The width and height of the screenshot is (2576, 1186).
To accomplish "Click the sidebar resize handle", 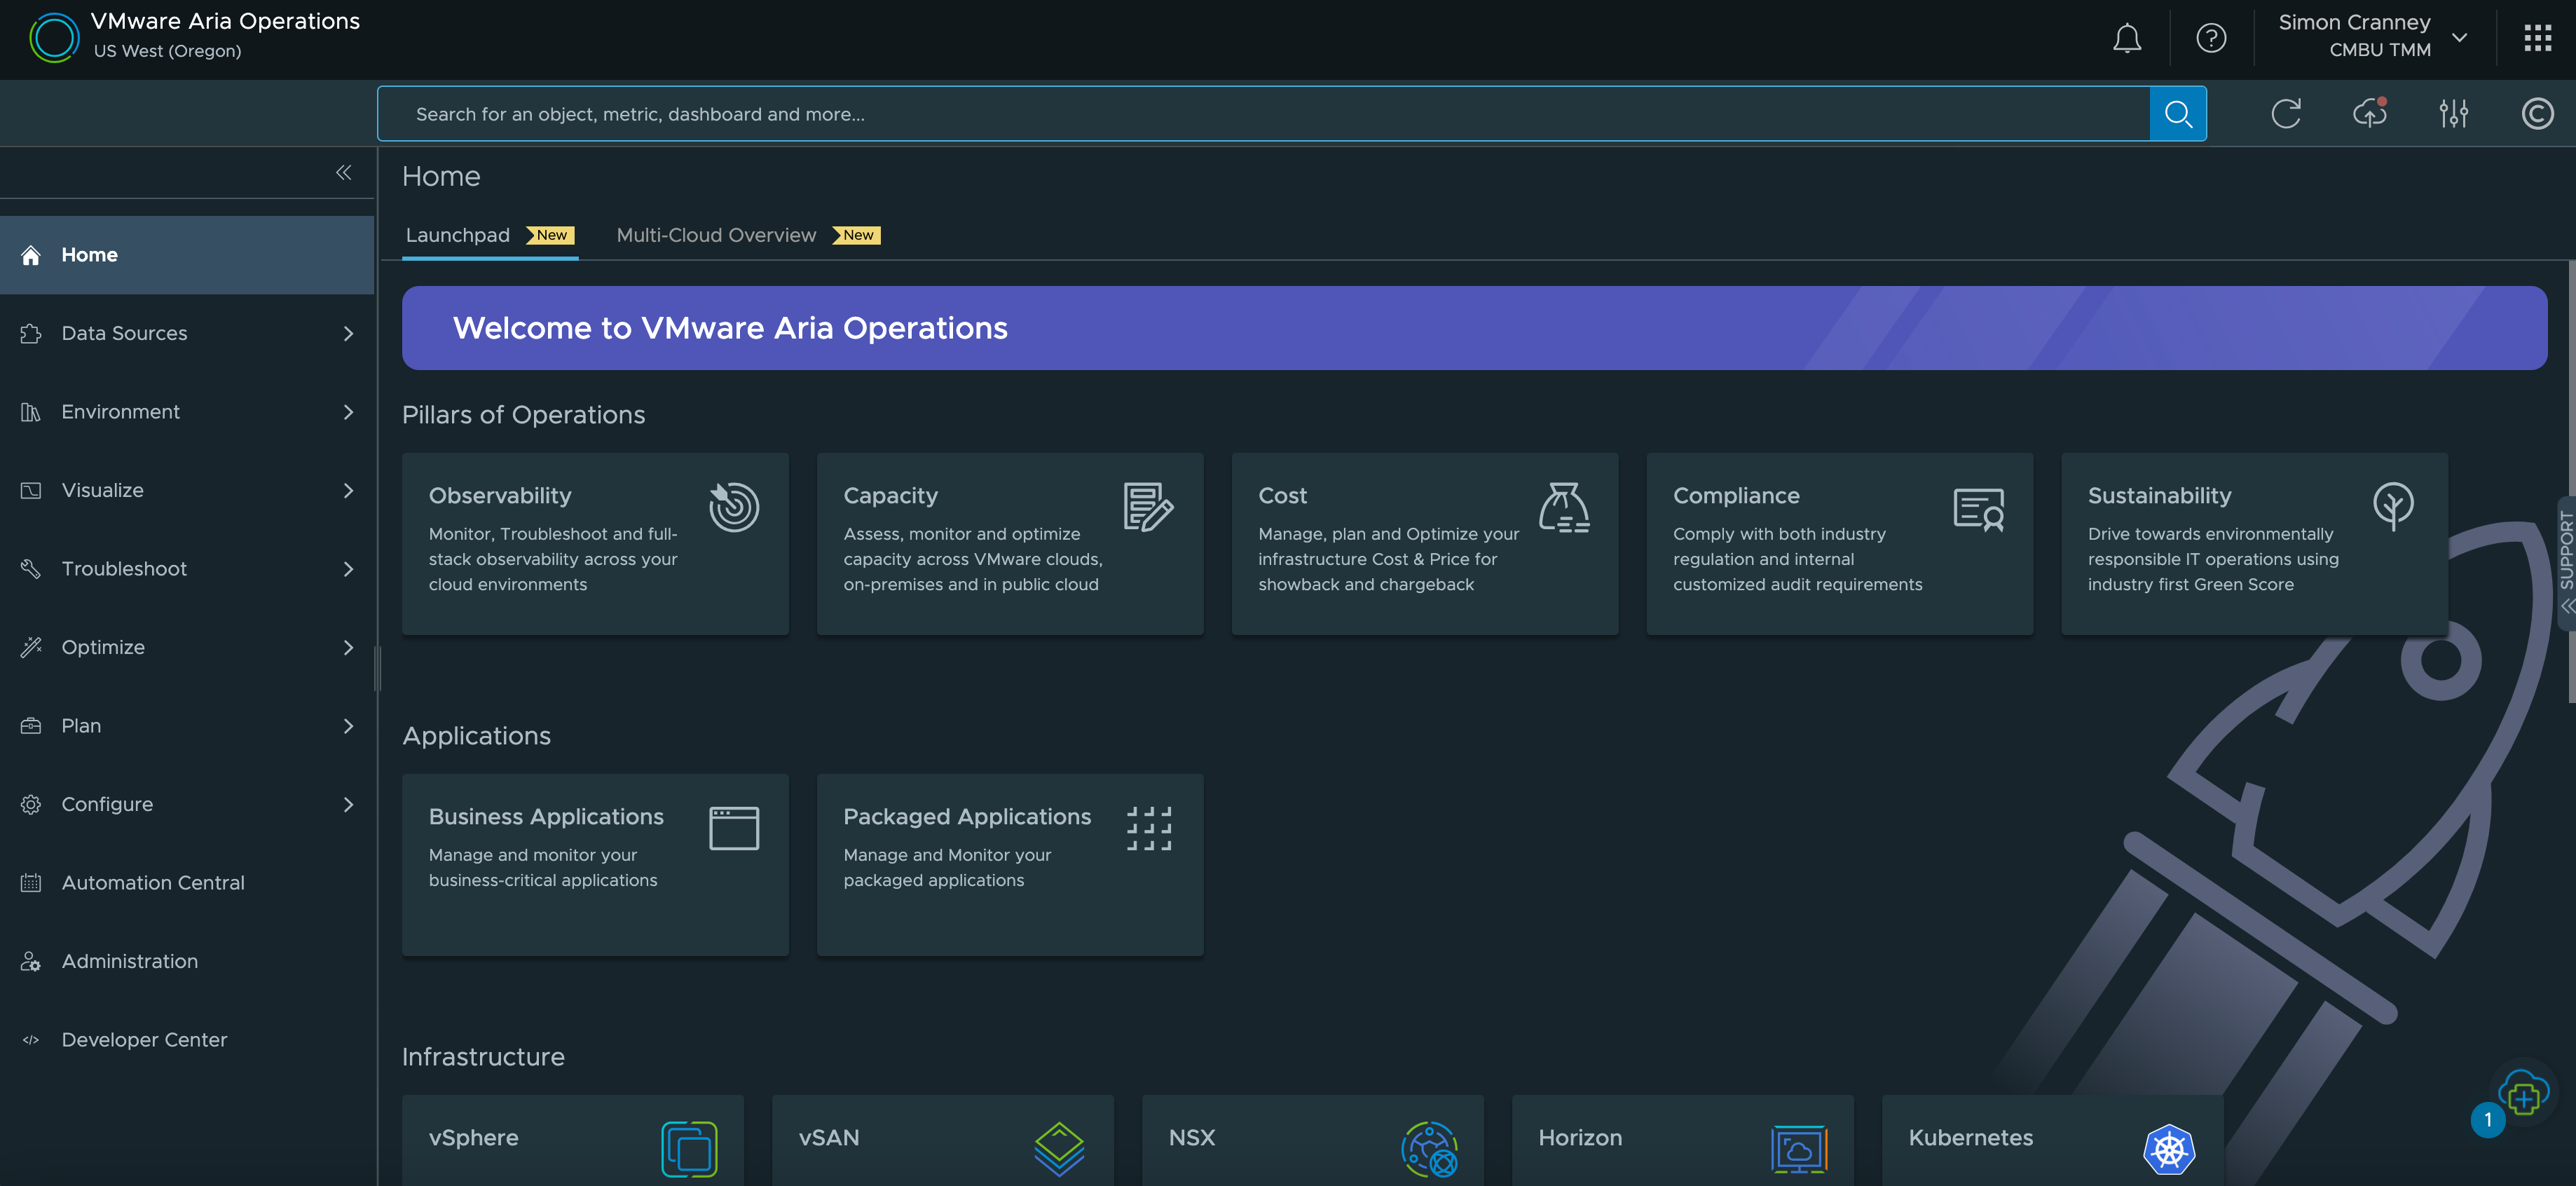I will point(377,668).
